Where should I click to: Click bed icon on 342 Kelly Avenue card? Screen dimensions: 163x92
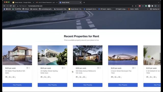[77, 77]
